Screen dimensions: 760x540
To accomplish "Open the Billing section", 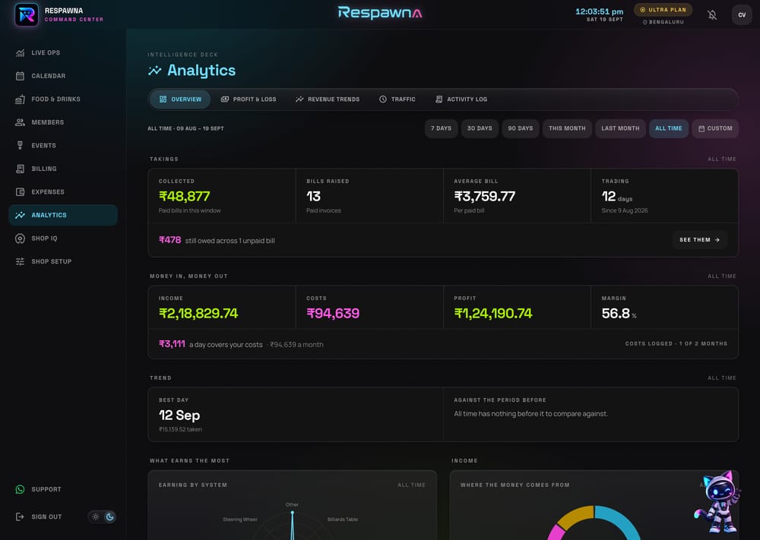I will [63, 169].
